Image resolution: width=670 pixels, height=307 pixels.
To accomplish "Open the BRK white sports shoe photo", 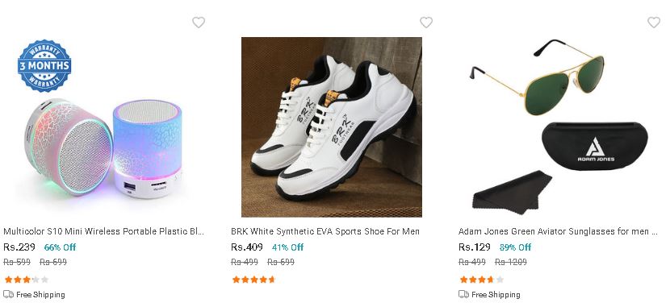I will click(332, 127).
